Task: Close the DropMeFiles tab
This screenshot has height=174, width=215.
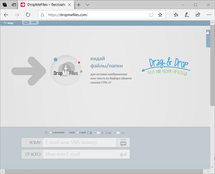Action: click(70, 5)
